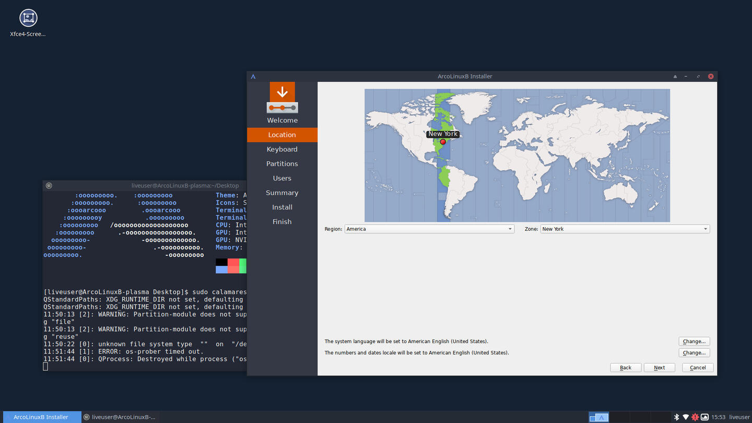The height and width of the screenshot is (423, 752).
Task: Click the terminal window menu icon in title bar
Action: click(49, 185)
